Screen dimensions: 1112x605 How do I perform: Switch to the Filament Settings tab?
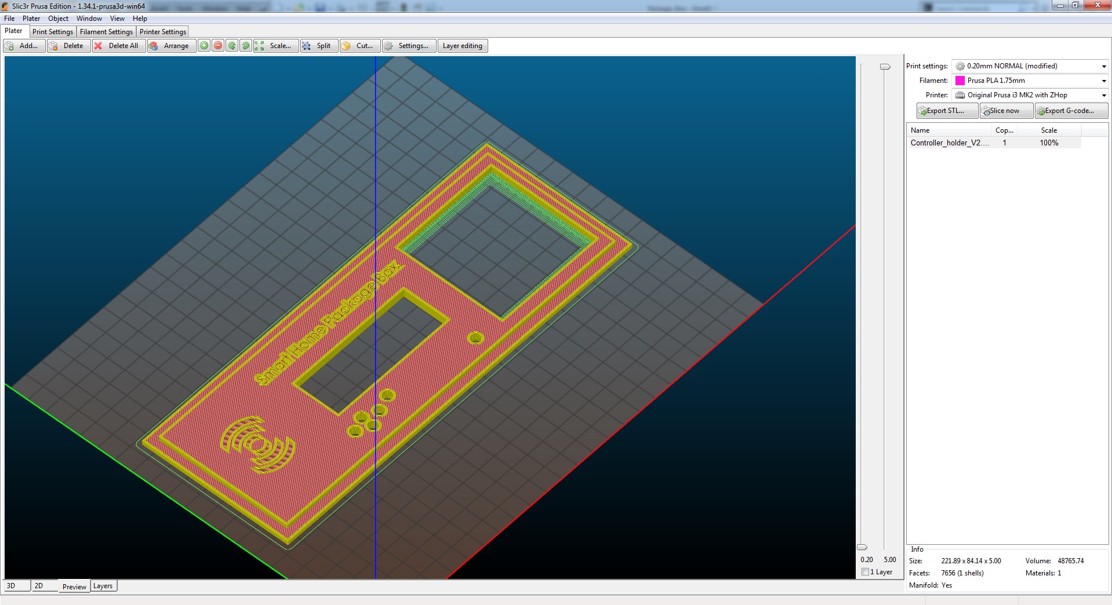tap(106, 32)
